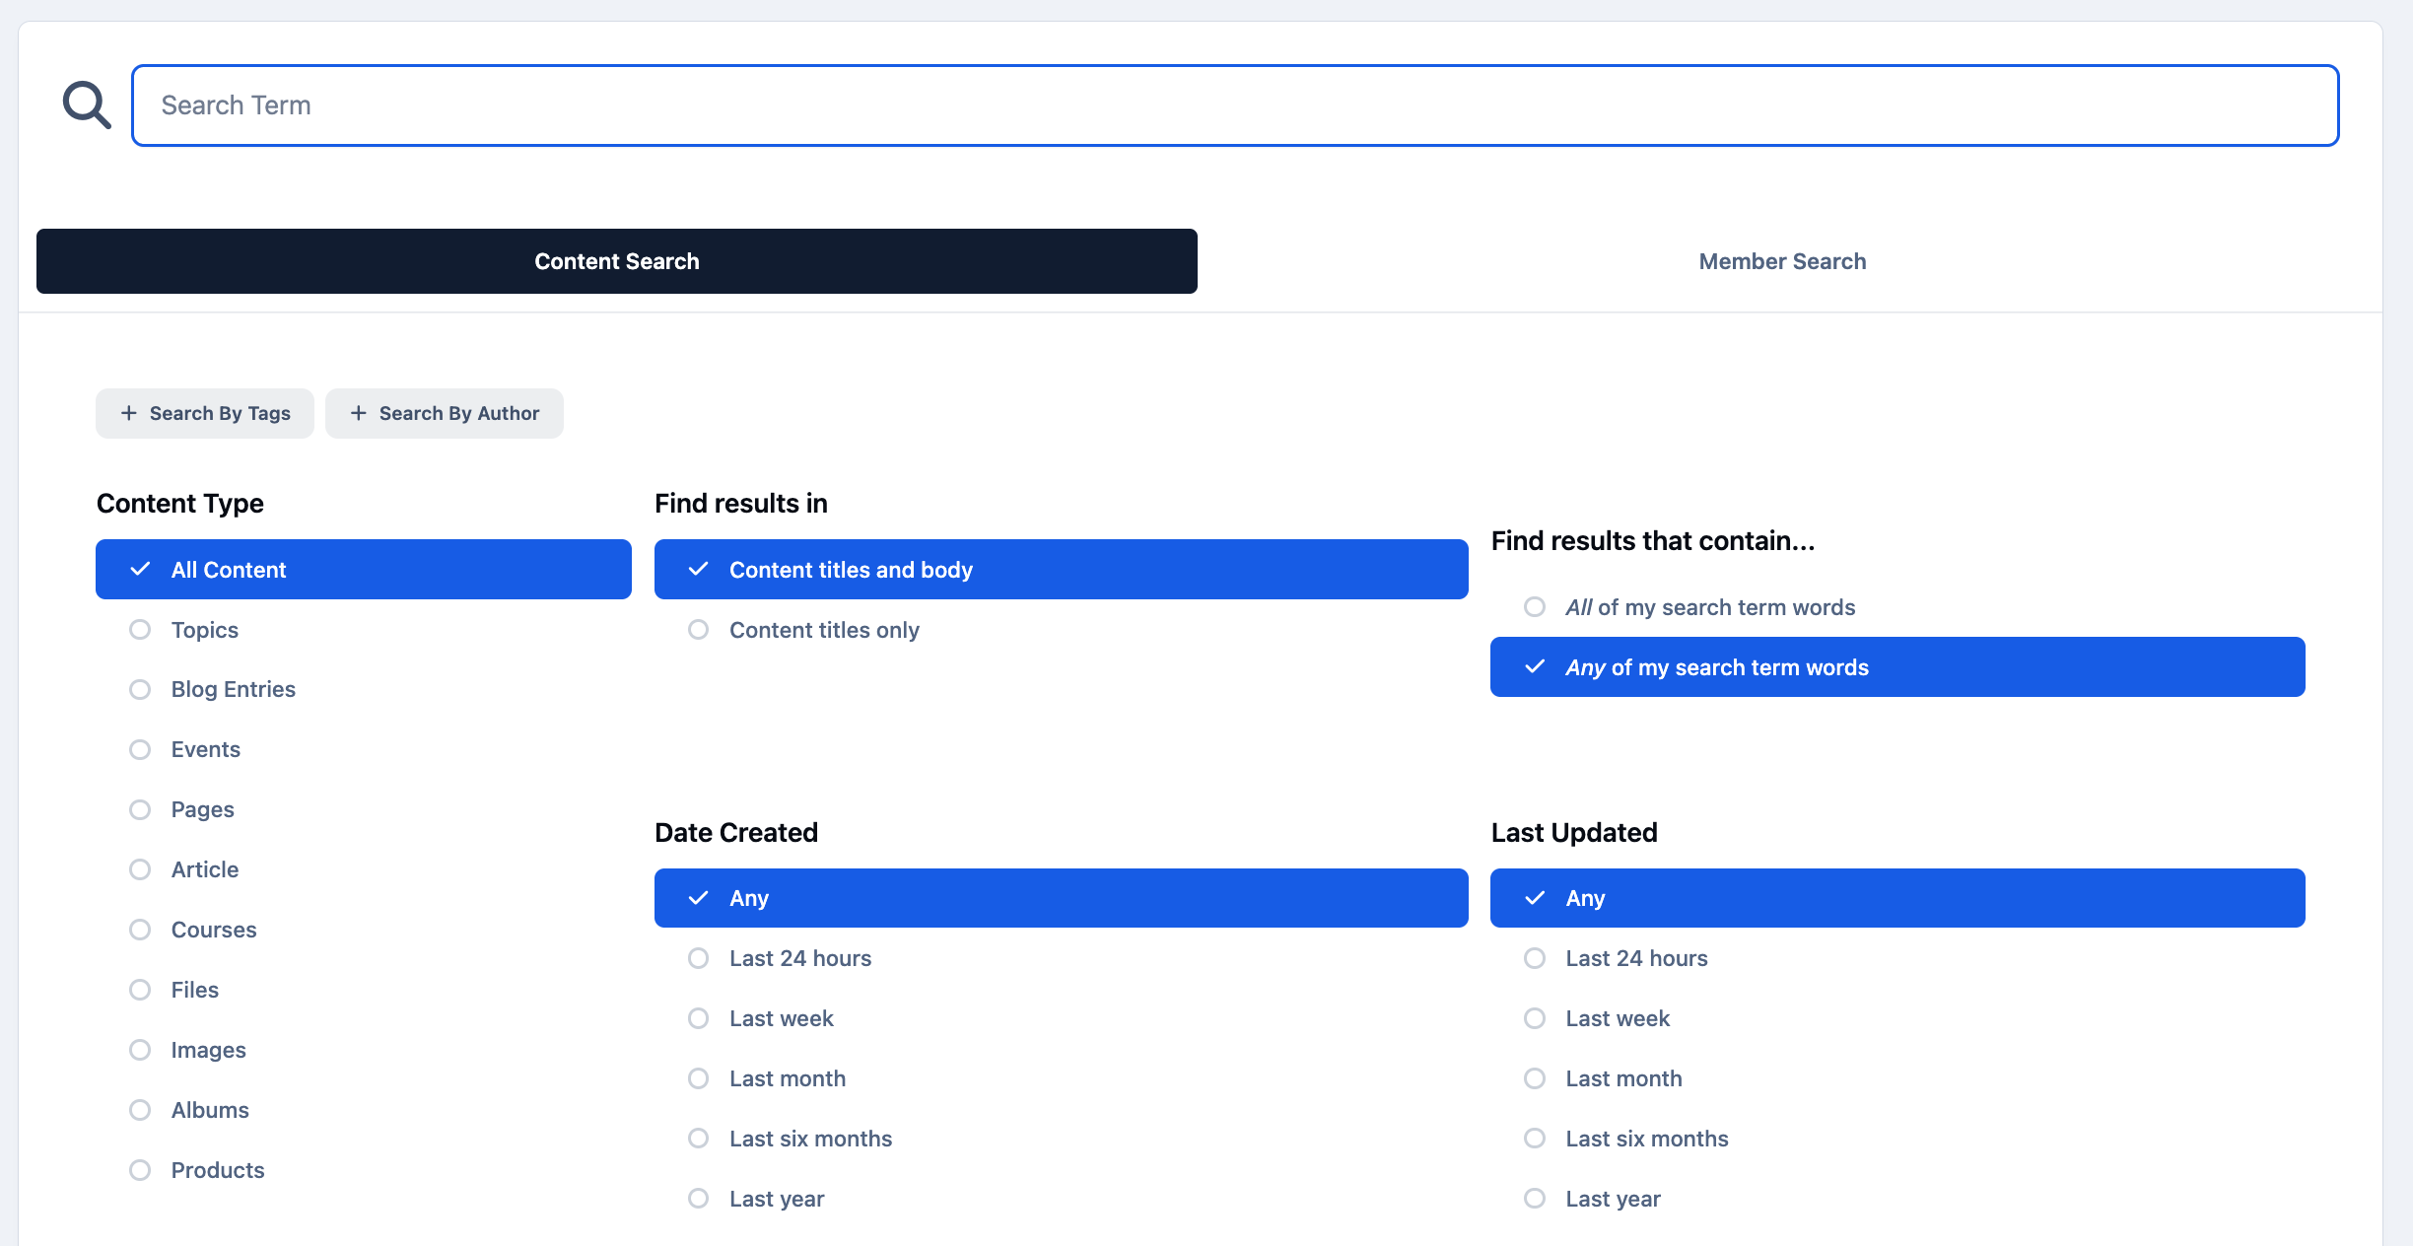
Task: Select Content titles and body option
Action: click(1062, 569)
